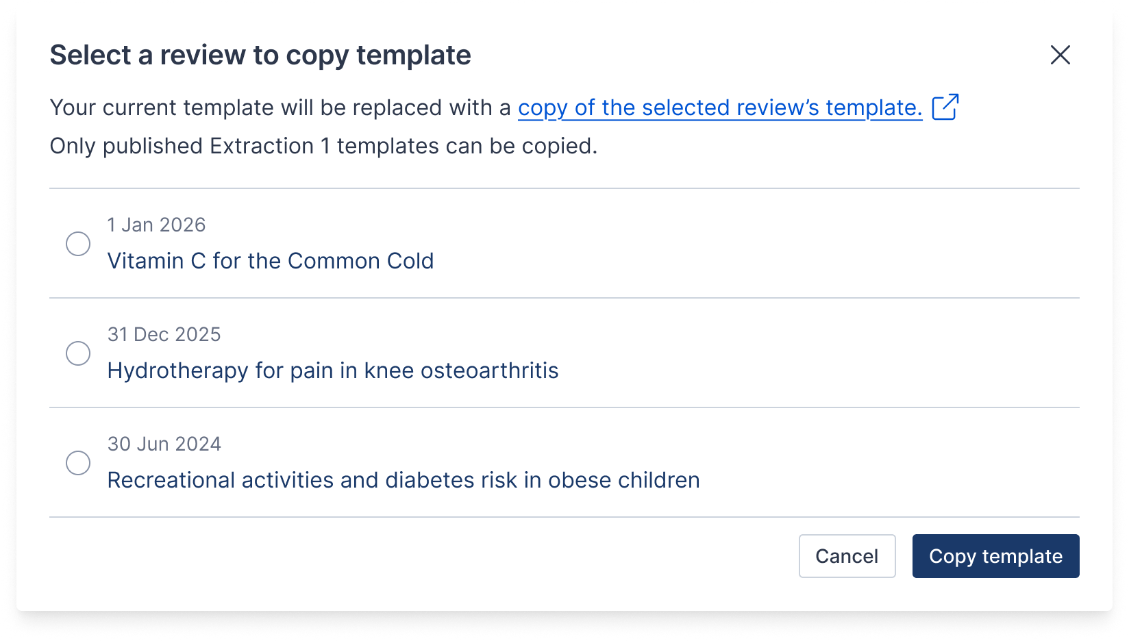Click the 'Select a review to copy template' heading
The height and width of the screenshot is (641, 1129).
pos(260,55)
